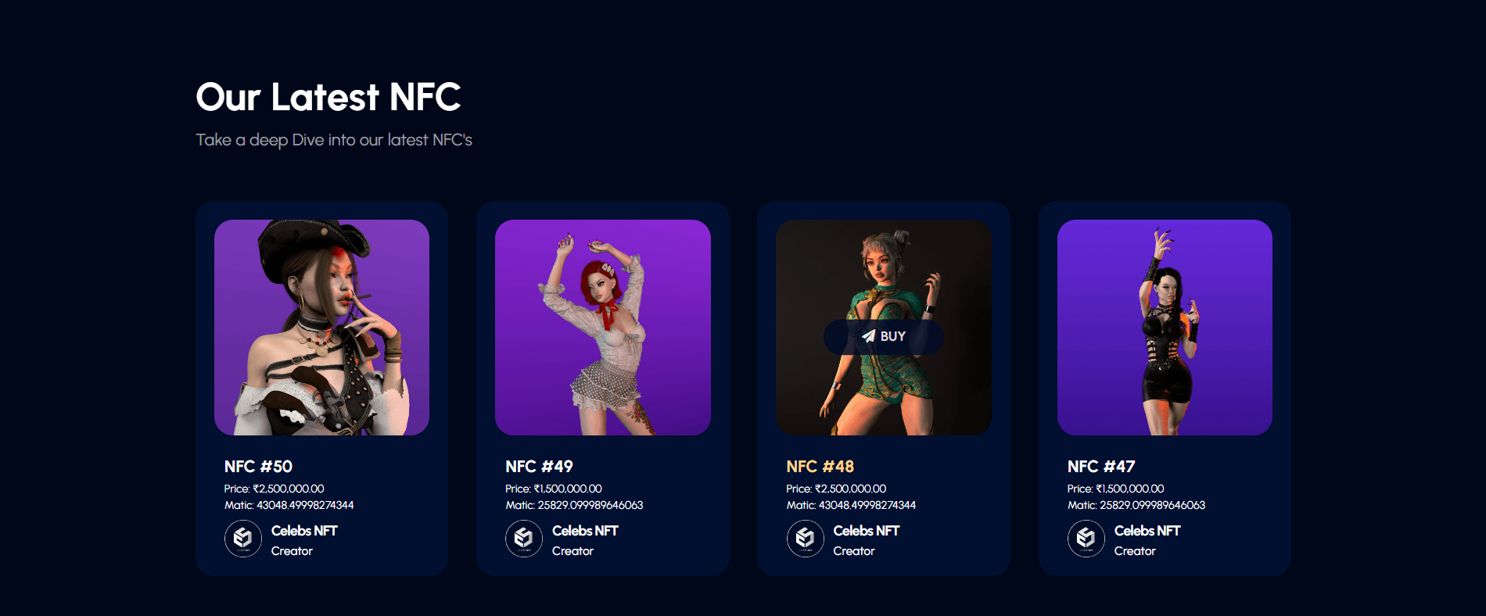Click the paper plane icon on the BUY button
Image resolution: width=1486 pixels, height=616 pixels.
869,336
